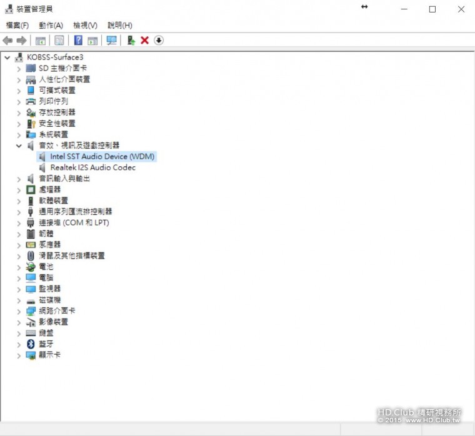This screenshot has width=475, height=436.
Task: Click scan for hardware changes monitor icon
Action: coord(111,41)
